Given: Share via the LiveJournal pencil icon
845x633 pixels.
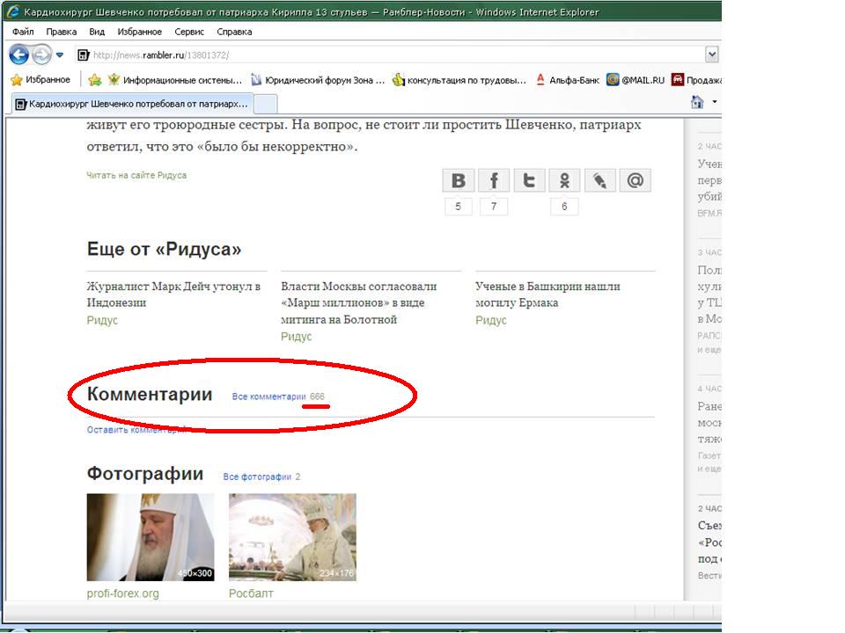Looking at the screenshot, I should pos(599,180).
